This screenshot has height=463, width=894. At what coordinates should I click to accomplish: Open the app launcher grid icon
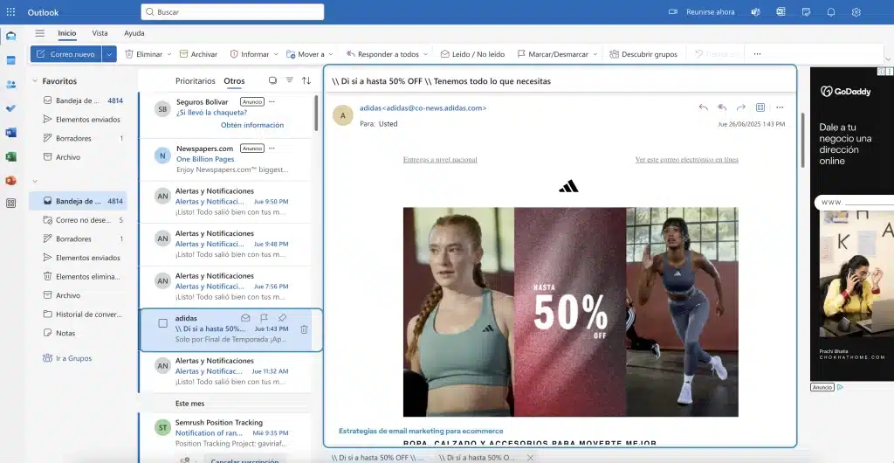10,12
